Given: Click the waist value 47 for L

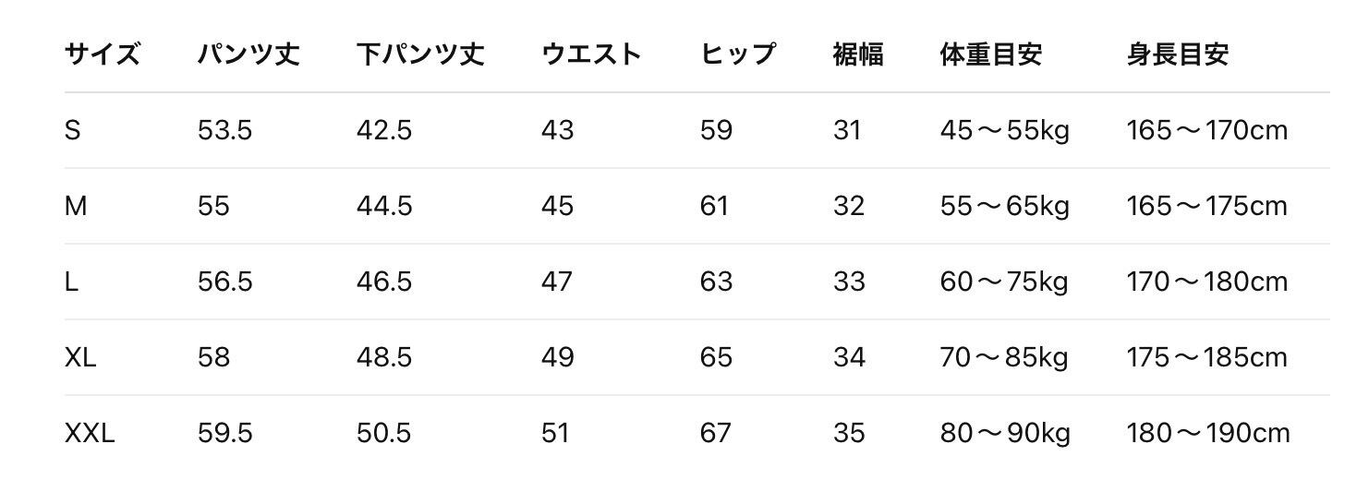Looking at the screenshot, I should [x=557, y=282].
